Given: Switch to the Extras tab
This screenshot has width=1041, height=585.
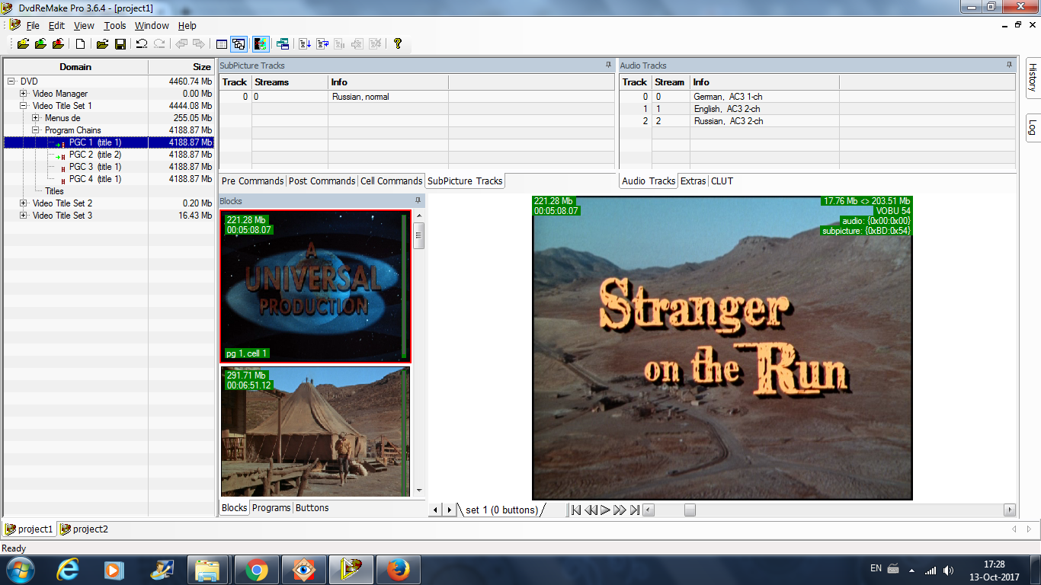Looking at the screenshot, I should coord(693,181).
